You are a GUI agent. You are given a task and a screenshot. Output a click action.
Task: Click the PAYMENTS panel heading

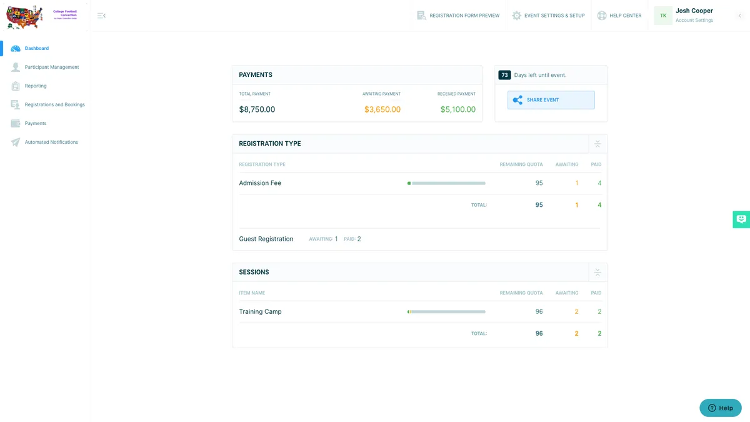(x=256, y=75)
